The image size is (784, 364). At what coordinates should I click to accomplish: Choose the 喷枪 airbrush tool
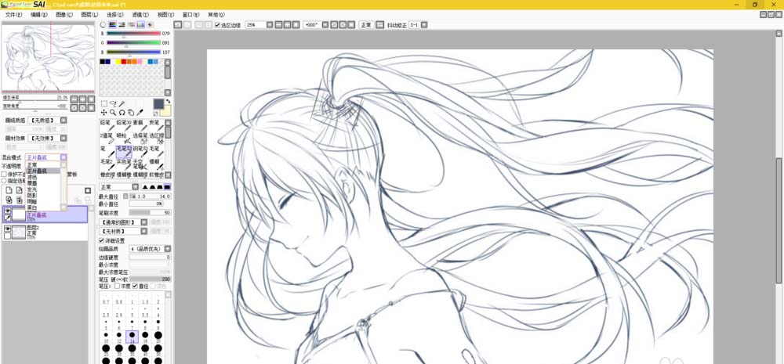click(124, 139)
